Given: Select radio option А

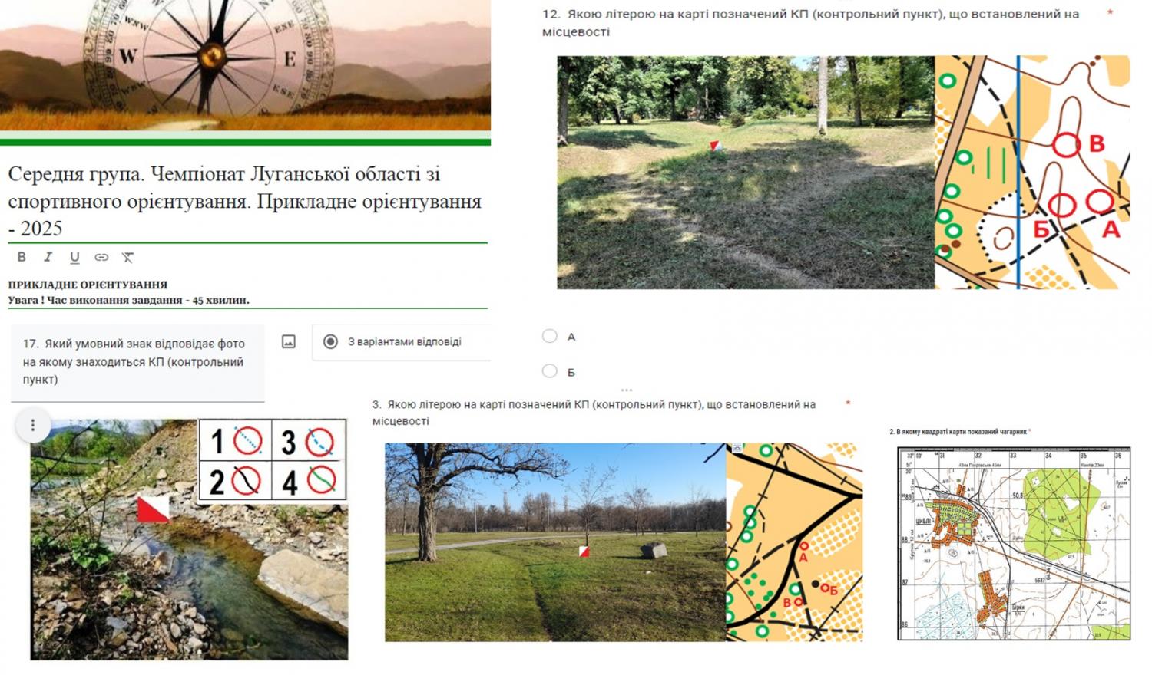Looking at the screenshot, I should point(549,336).
